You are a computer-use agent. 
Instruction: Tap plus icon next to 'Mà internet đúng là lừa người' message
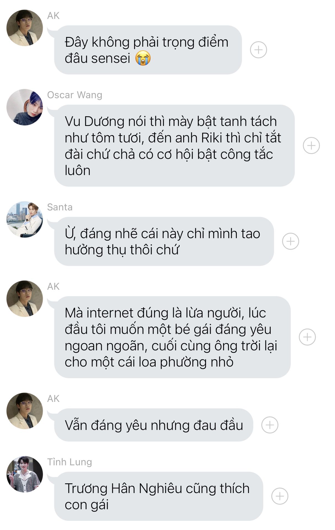[307, 337]
